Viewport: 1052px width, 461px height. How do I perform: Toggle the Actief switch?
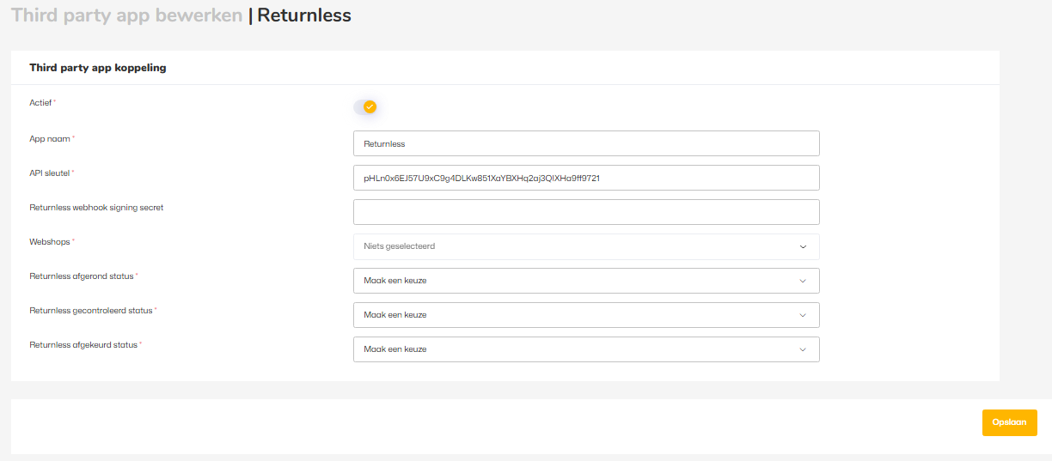[x=365, y=107]
